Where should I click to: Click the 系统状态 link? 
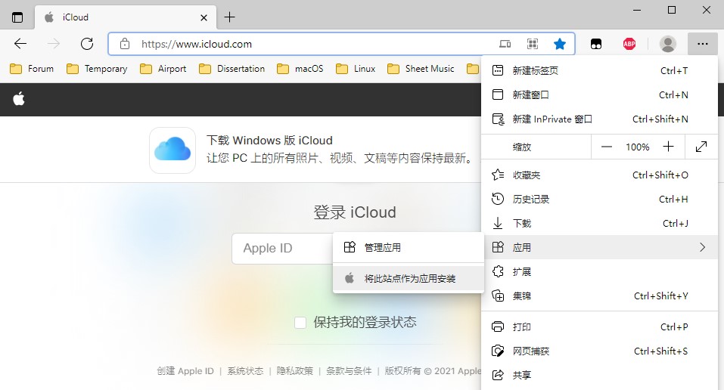(245, 371)
